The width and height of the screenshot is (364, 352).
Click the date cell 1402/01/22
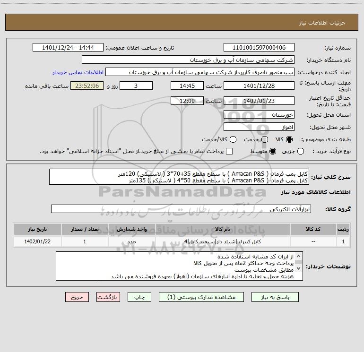point(37,241)
